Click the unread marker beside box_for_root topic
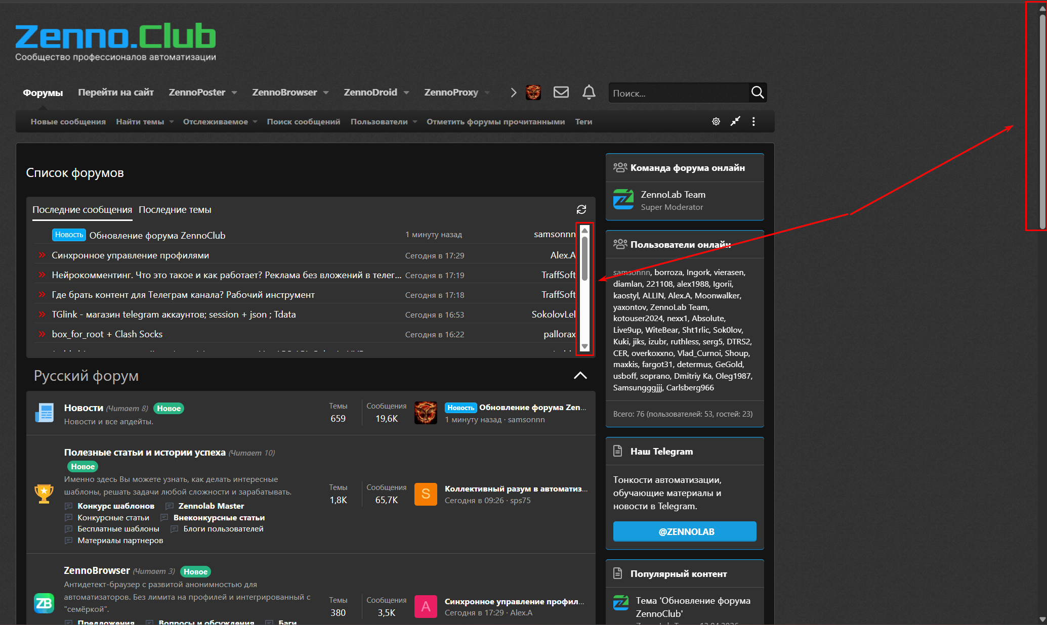Viewport: 1047px width, 625px height. pyautogui.click(x=42, y=334)
